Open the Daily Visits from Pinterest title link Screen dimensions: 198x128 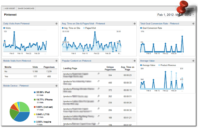pos(16,23)
